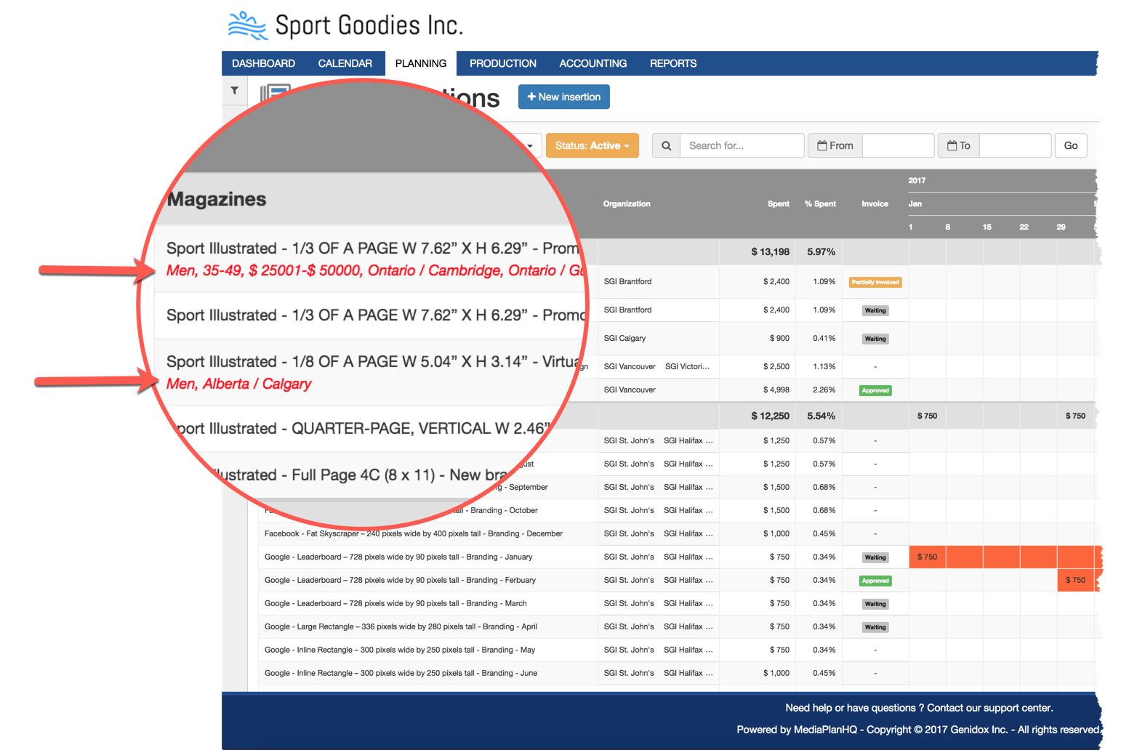Screen dimensions: 1121x750
Task: Click the Approved badge for SGI Vancouver
Action: point(875,390)
